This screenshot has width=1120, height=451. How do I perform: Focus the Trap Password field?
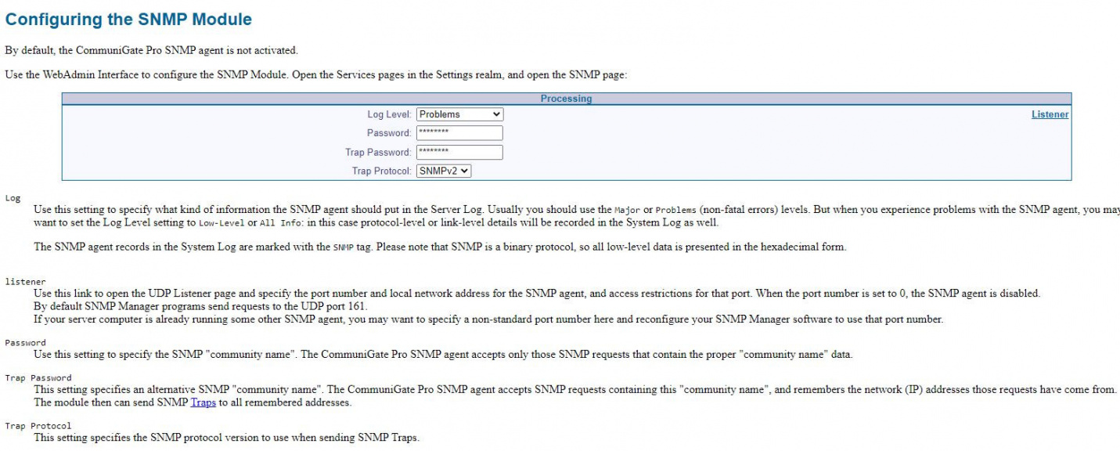(x=459, y=152)
